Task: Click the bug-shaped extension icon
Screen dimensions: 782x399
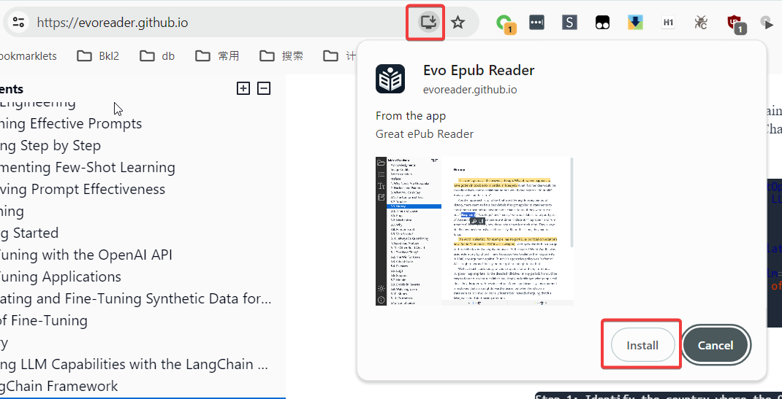Action: [x=702, y=23]
